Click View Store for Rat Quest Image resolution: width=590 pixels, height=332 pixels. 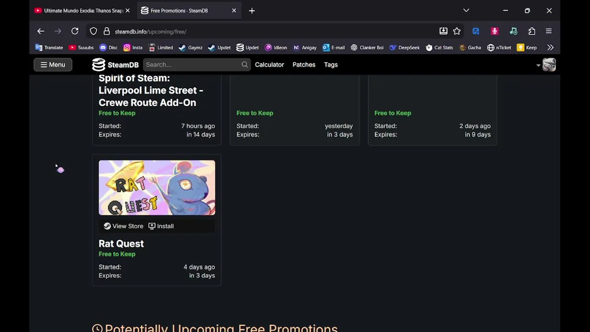[124, 226]
